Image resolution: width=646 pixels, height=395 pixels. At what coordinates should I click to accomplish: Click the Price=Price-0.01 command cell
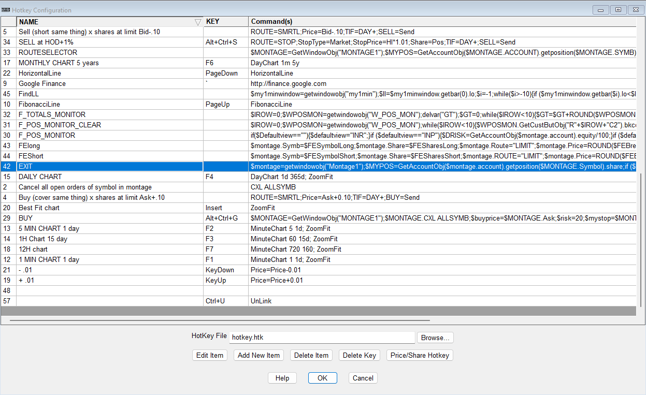(442, 270)
